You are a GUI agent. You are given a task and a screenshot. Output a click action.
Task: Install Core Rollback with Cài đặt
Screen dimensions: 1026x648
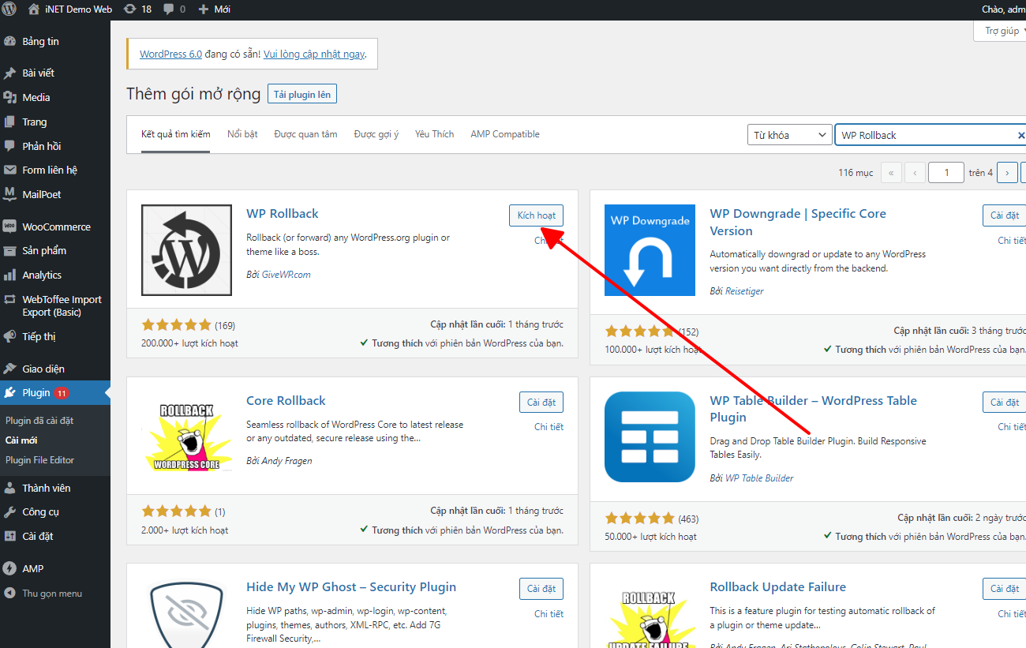click(541, 403)
